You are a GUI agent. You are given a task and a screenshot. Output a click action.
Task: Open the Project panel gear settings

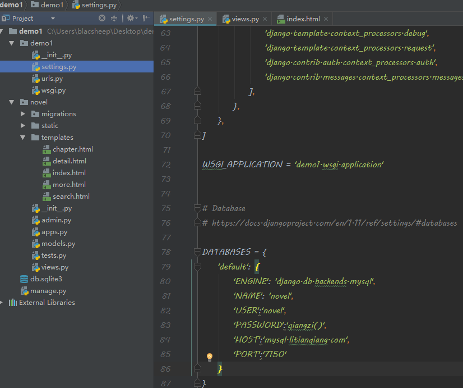coord(131,19)
